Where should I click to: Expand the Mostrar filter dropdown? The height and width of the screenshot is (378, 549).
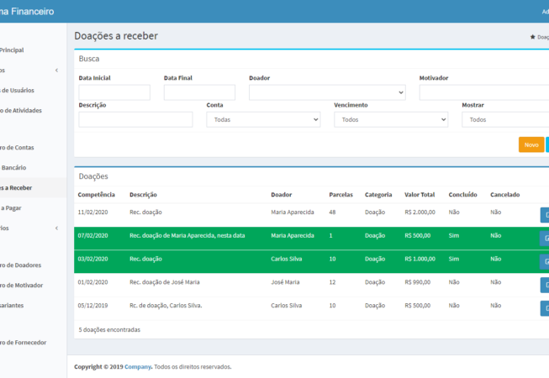[504, 120]
